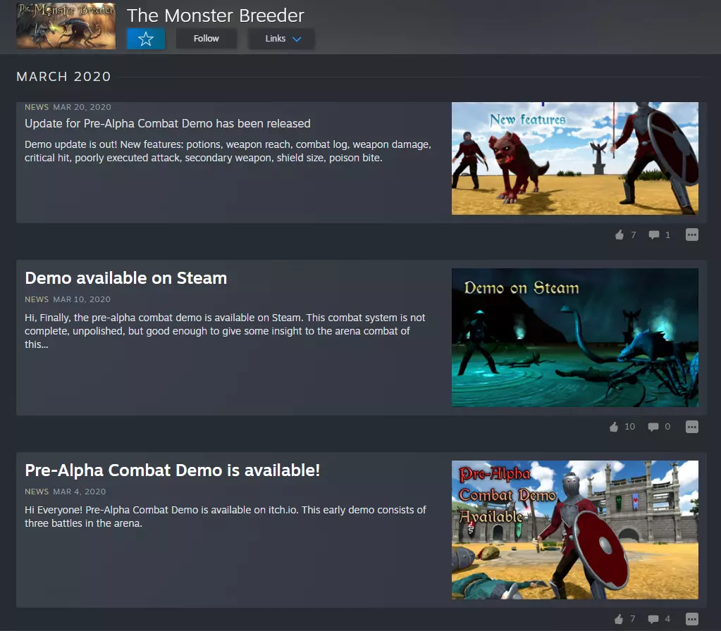Open more options for Mar 20 update post

coord(691,235)
